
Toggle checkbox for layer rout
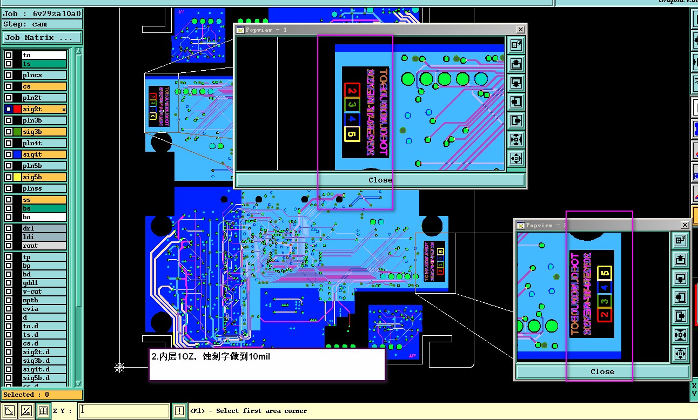[x=9, y=246]
